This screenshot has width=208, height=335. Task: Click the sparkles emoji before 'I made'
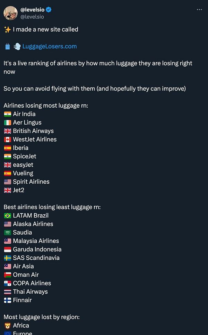coord(7,30)
